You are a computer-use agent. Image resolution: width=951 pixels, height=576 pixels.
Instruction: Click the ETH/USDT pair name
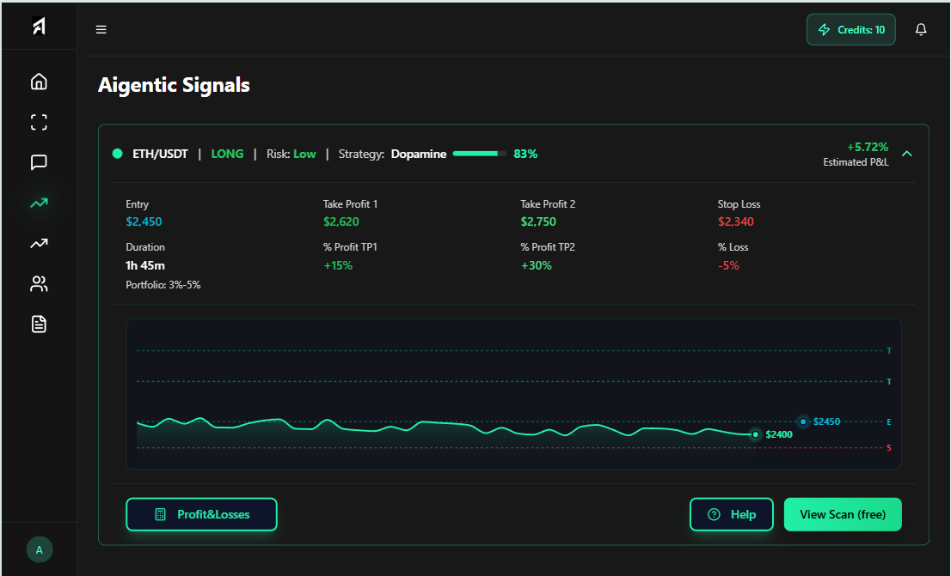pyautogui.click(x=160, y=154)
